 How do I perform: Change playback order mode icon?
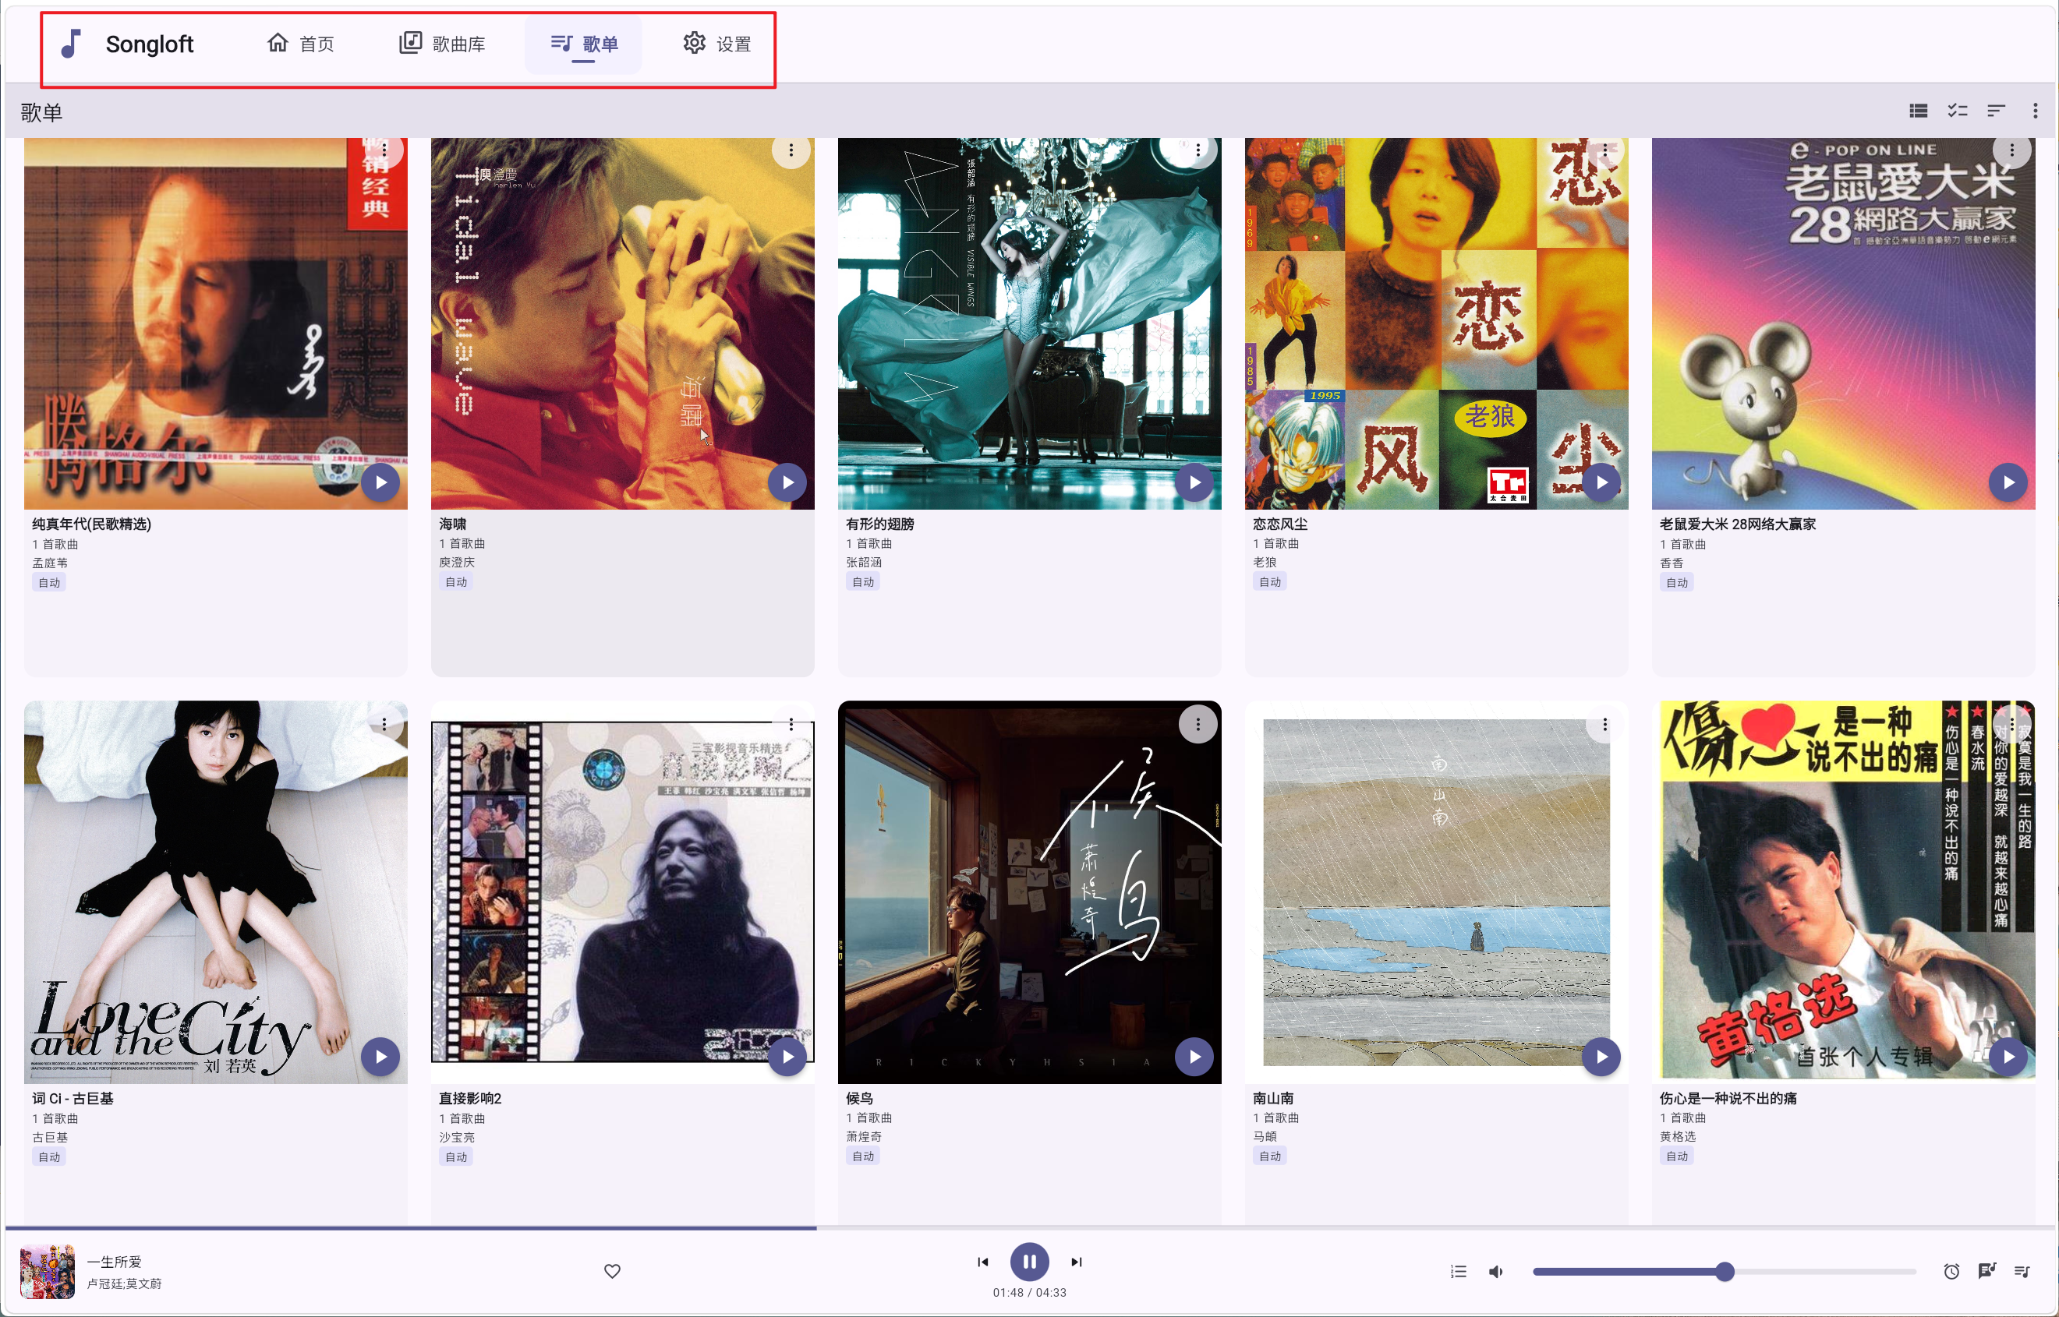tap(1459, 1272)
